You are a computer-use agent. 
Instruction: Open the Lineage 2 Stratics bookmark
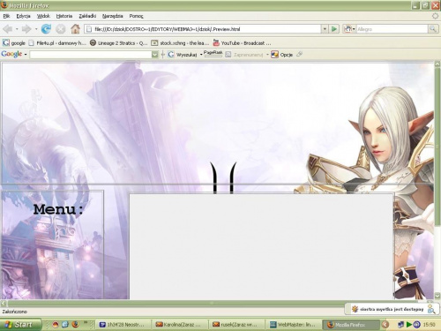pyautogui.click(x=118, y=43)
